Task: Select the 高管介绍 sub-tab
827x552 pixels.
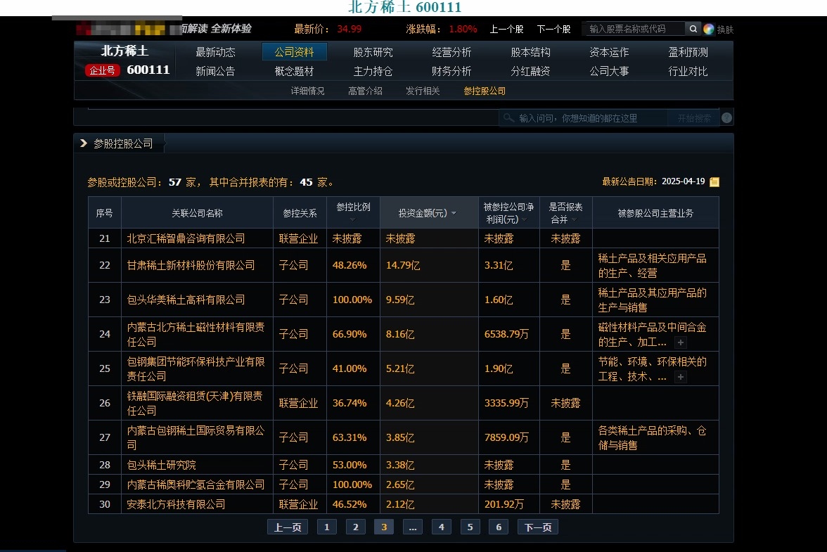Action: pos(365,91)
